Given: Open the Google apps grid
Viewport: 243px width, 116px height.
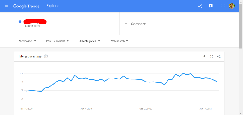Looking at the screenshot, I should coord(223,6).
